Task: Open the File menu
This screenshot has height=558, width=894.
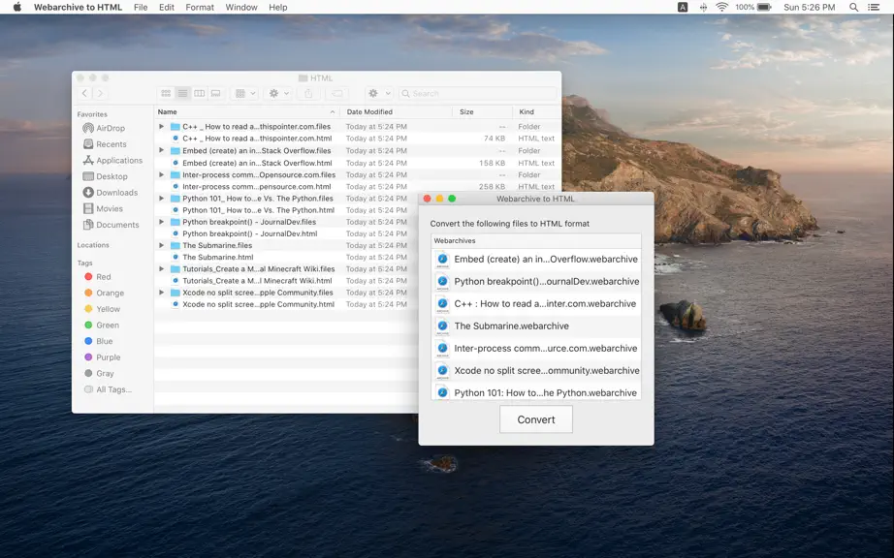Action: tap(141, 7)
